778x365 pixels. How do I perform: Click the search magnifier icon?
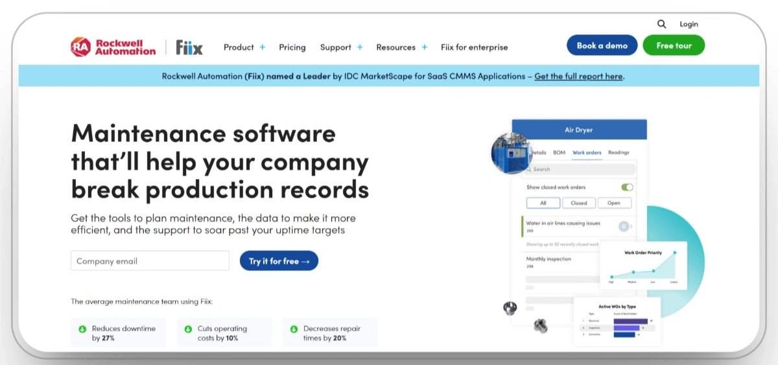click(x=661, y=24)
